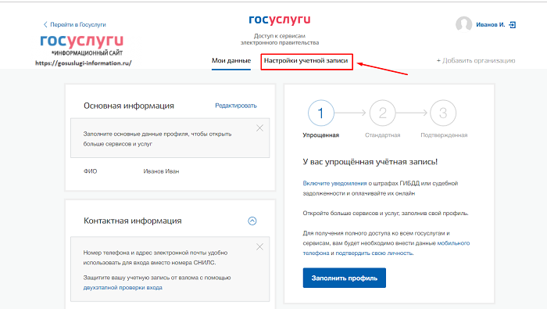547x309 pixels.
Task: Dismiss the Основная информация hint box
Action: coord(259,128)
